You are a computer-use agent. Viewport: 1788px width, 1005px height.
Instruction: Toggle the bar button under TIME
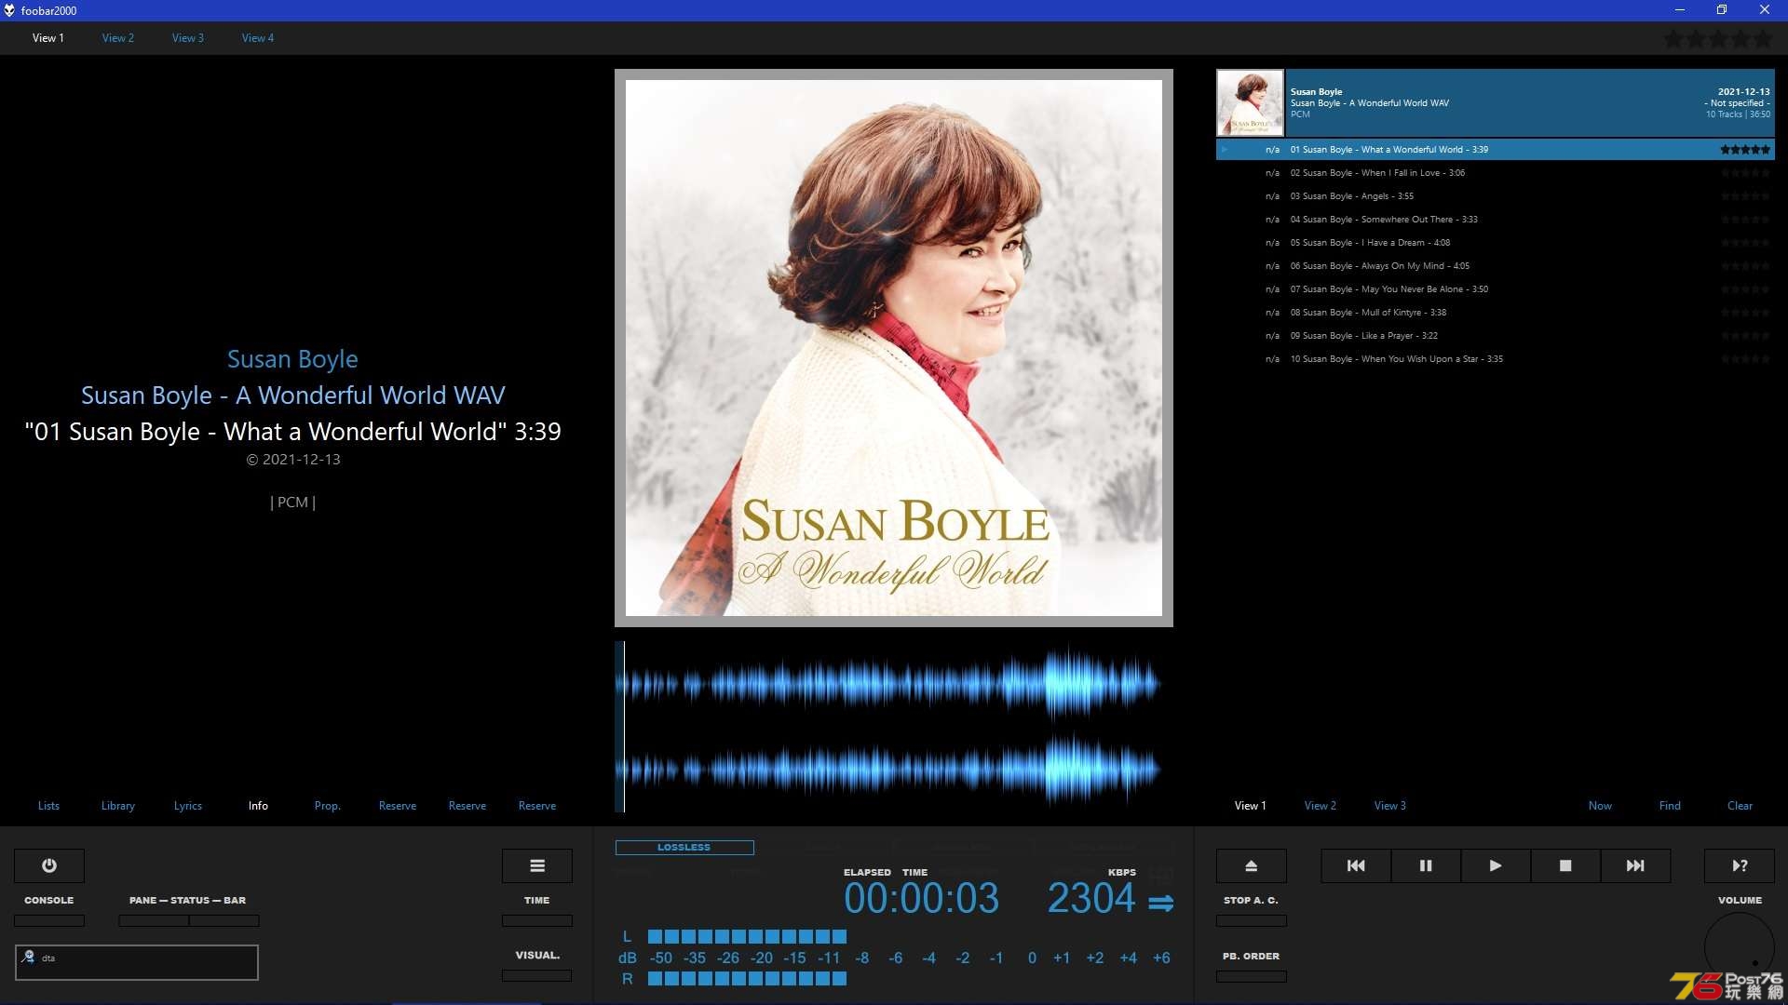(x=537, y=920)
